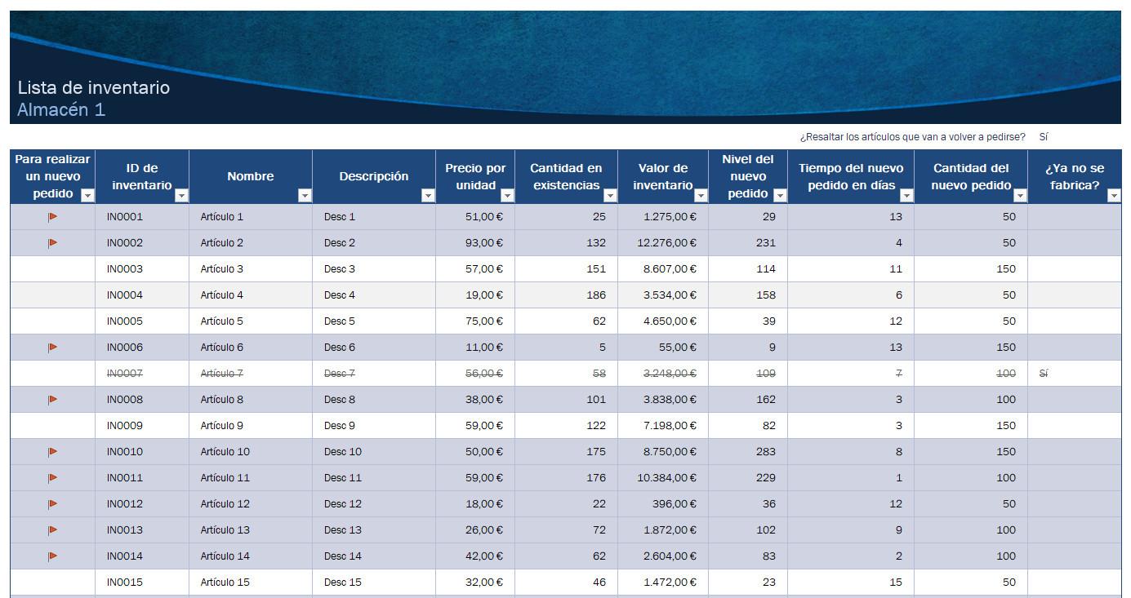Click the reorder flag icon for IN0002

coord(52,243)
